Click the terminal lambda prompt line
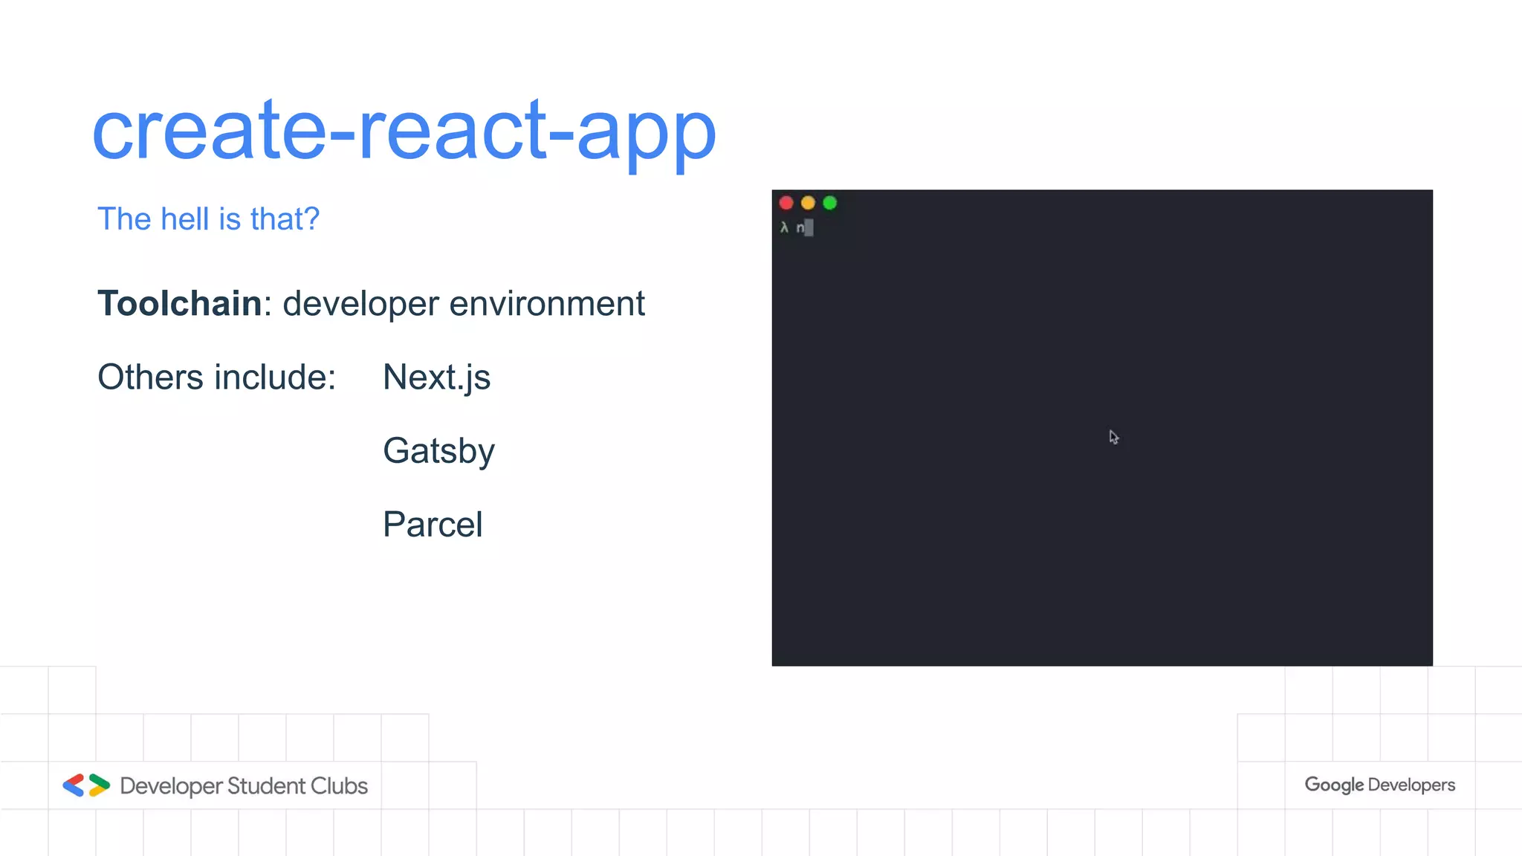 (x=797, y=228)
